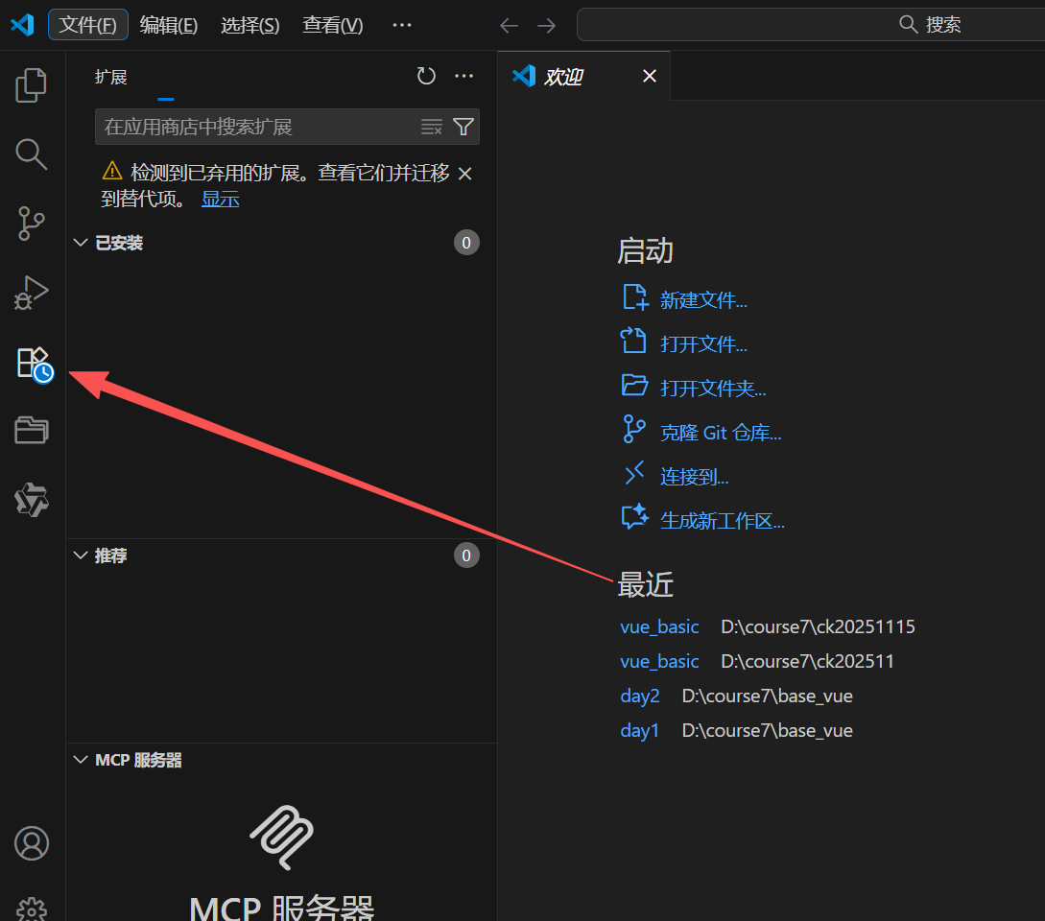Click the 最近 heading text

(645, 584)
